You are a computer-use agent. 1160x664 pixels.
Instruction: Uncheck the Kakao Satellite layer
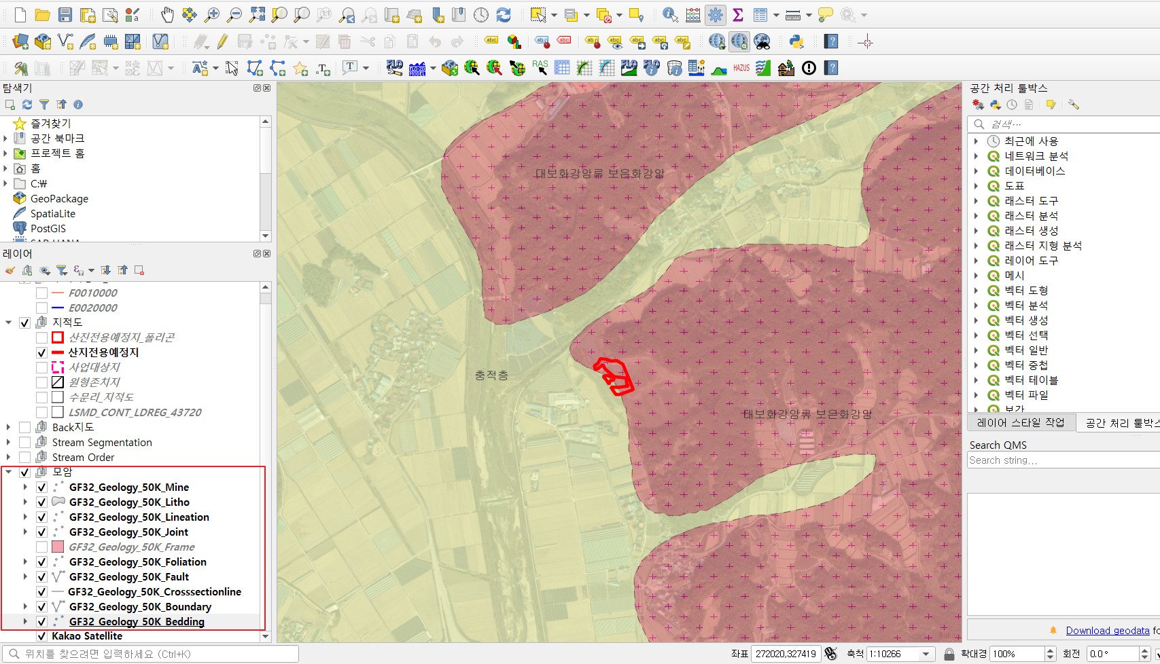41,636
